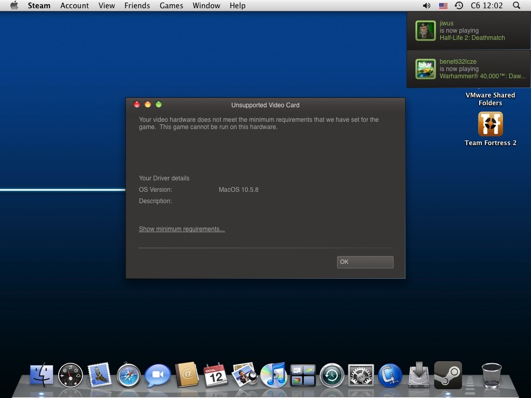Open Mail stamp icon in dock
This screenshot has width=531, height=398.
coord(100,375)
